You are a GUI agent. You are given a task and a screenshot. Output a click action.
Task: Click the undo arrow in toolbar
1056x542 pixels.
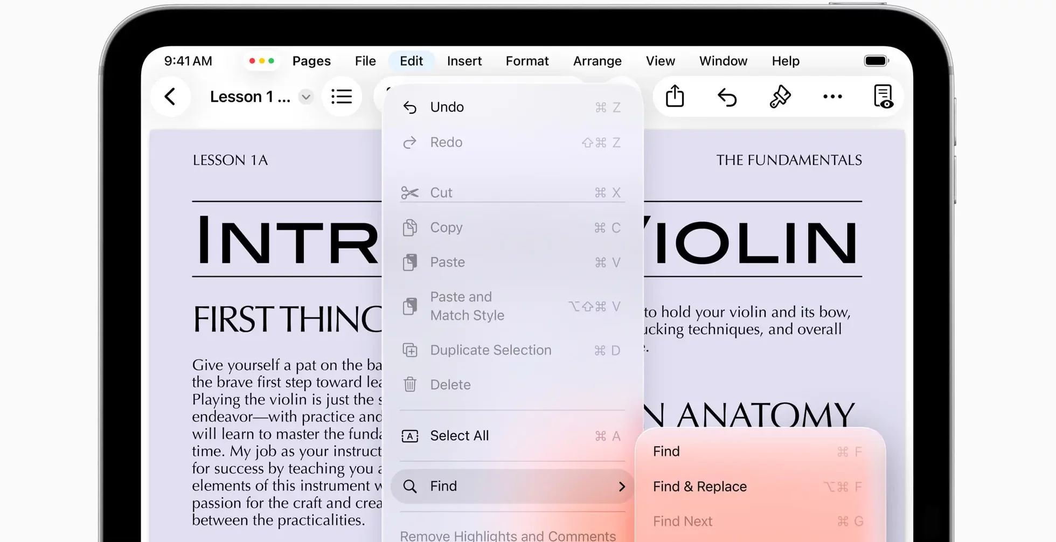[727, 98]
